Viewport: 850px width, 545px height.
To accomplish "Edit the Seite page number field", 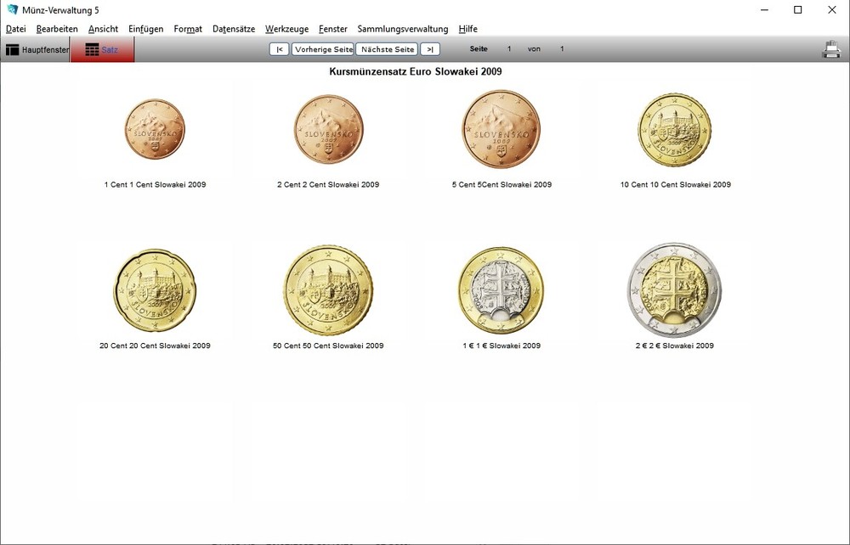I will (508, 48).
